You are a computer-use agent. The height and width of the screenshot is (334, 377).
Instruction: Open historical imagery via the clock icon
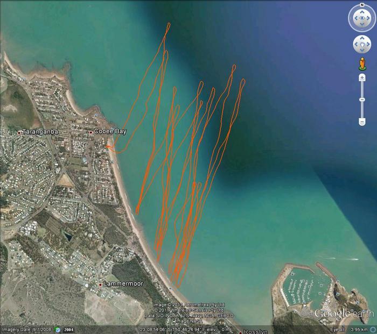(x=57, y=329)
